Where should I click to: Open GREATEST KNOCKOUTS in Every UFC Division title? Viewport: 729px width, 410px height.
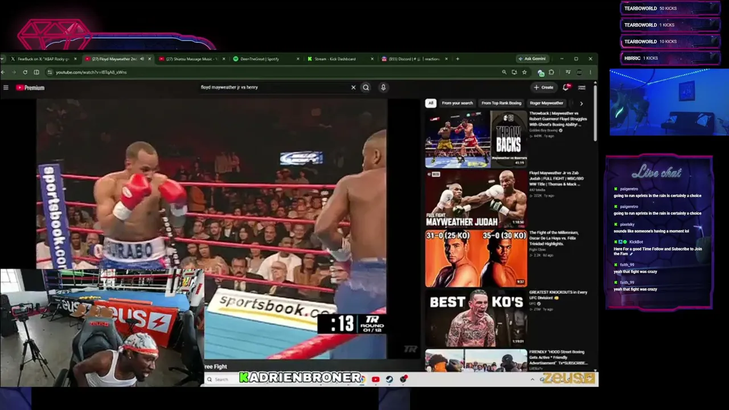click(558, 294)
